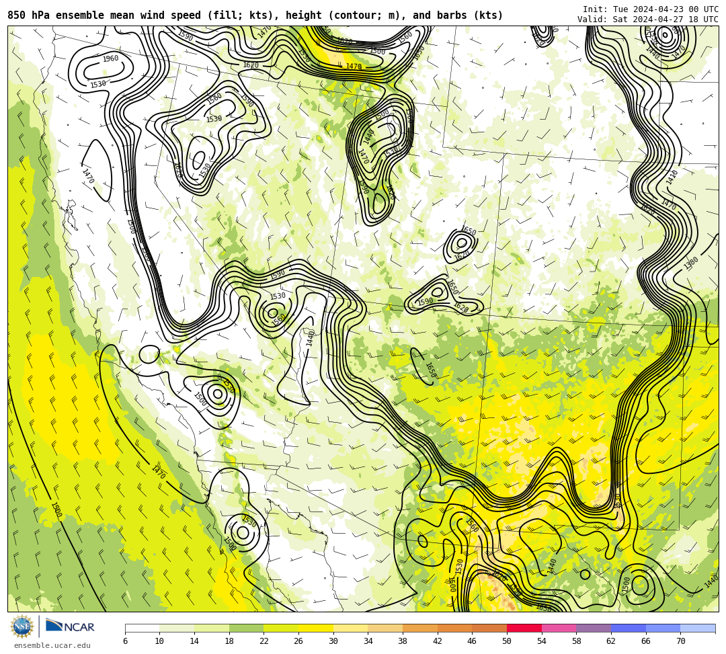Viewport: 726px width, 654px height.
Task: Click the colorbar tick label '66'
Action: pyautogui.click(x=645, y=641)
